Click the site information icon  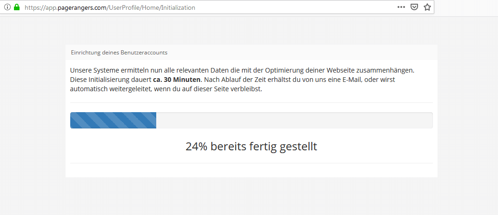point(7,7)
